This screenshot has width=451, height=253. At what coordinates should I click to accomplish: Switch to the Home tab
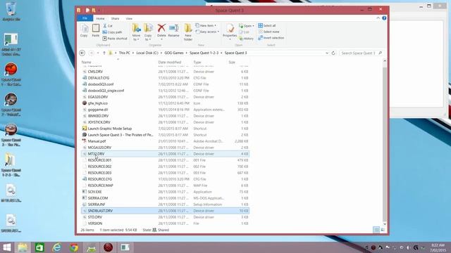pyautogui.click(x=100, y=18)
